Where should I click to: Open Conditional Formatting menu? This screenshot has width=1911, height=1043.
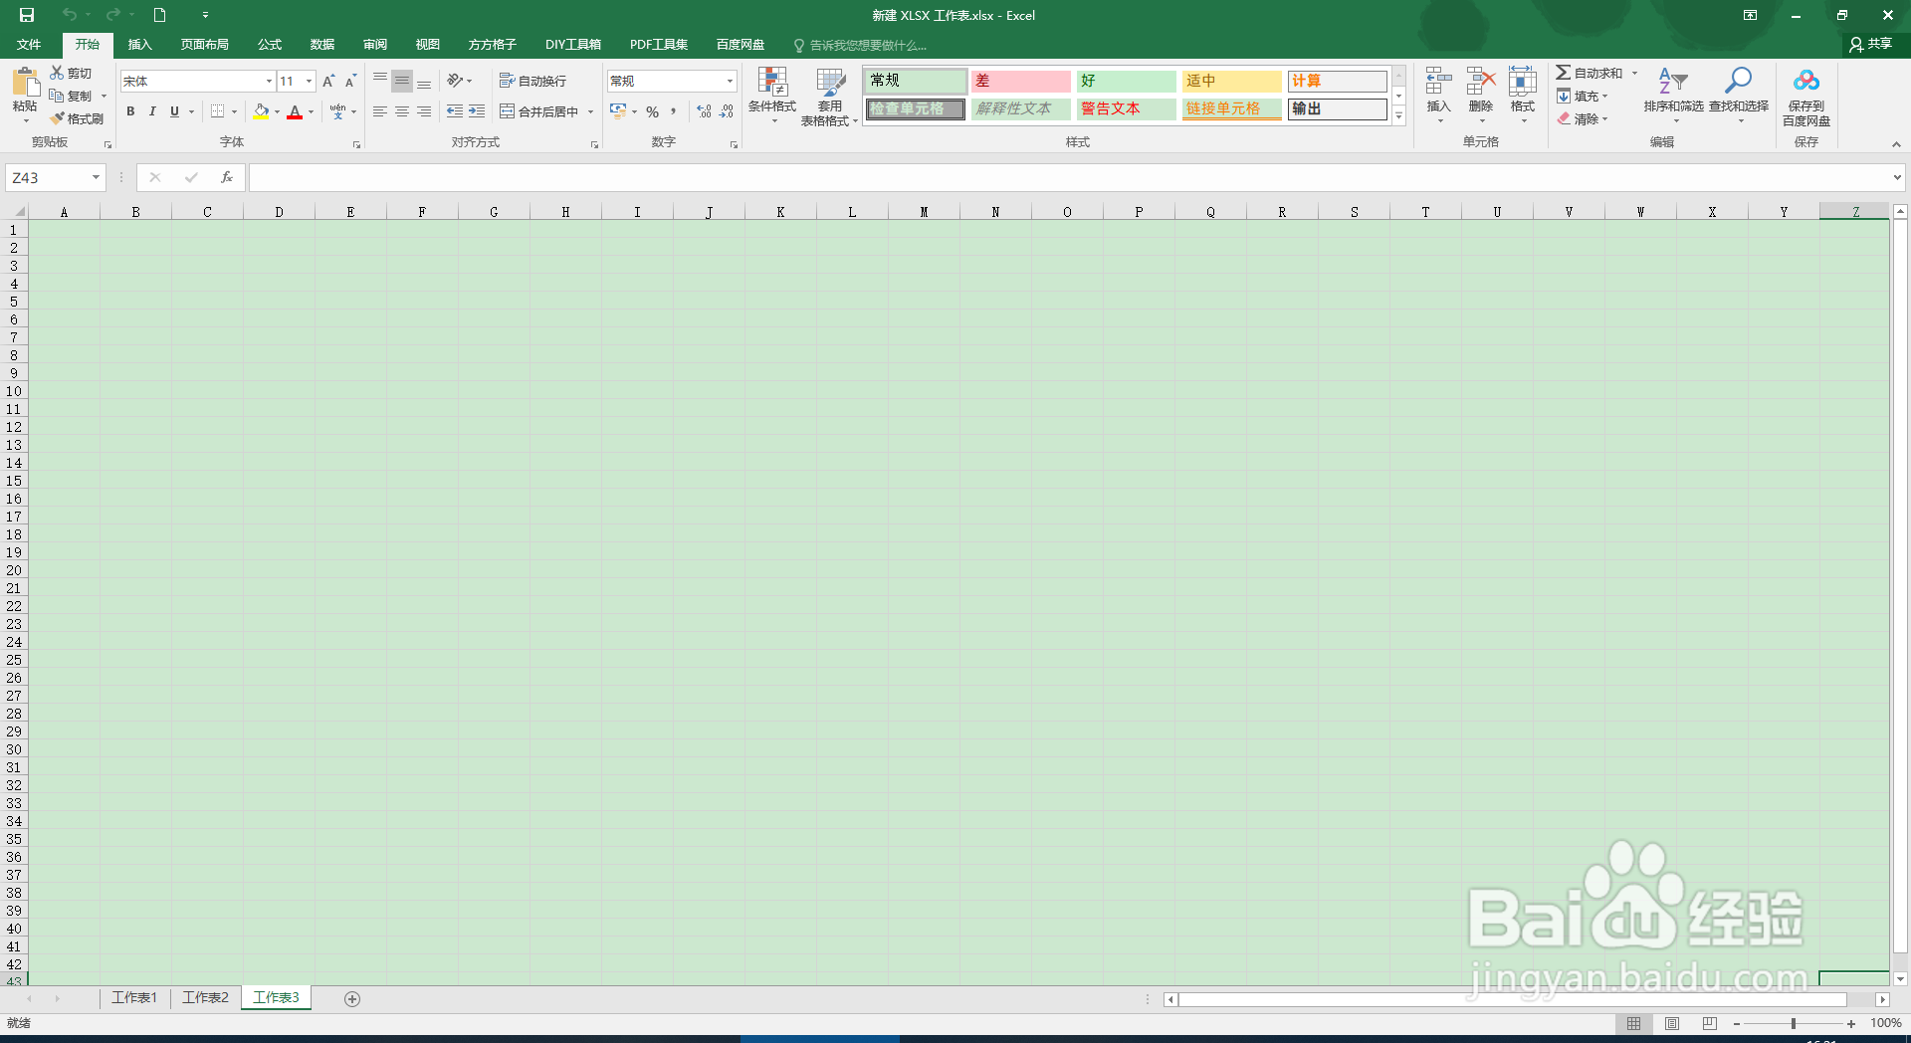click(772, 97)
